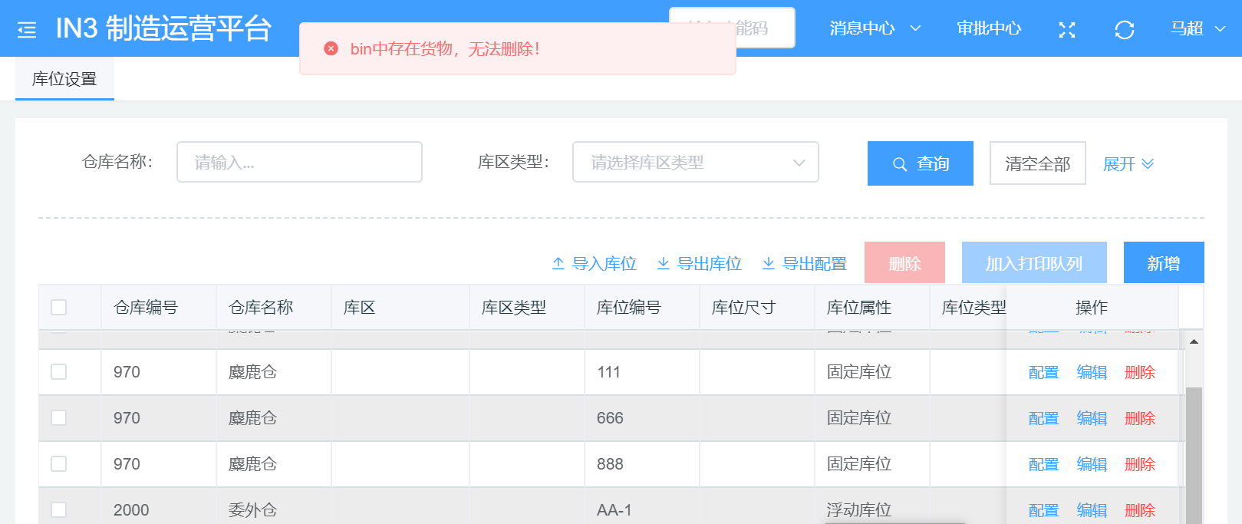Screen dimensions: 1242x524
Task: Click the 导入库位 upload icon
Action: [x=558, y=264]
